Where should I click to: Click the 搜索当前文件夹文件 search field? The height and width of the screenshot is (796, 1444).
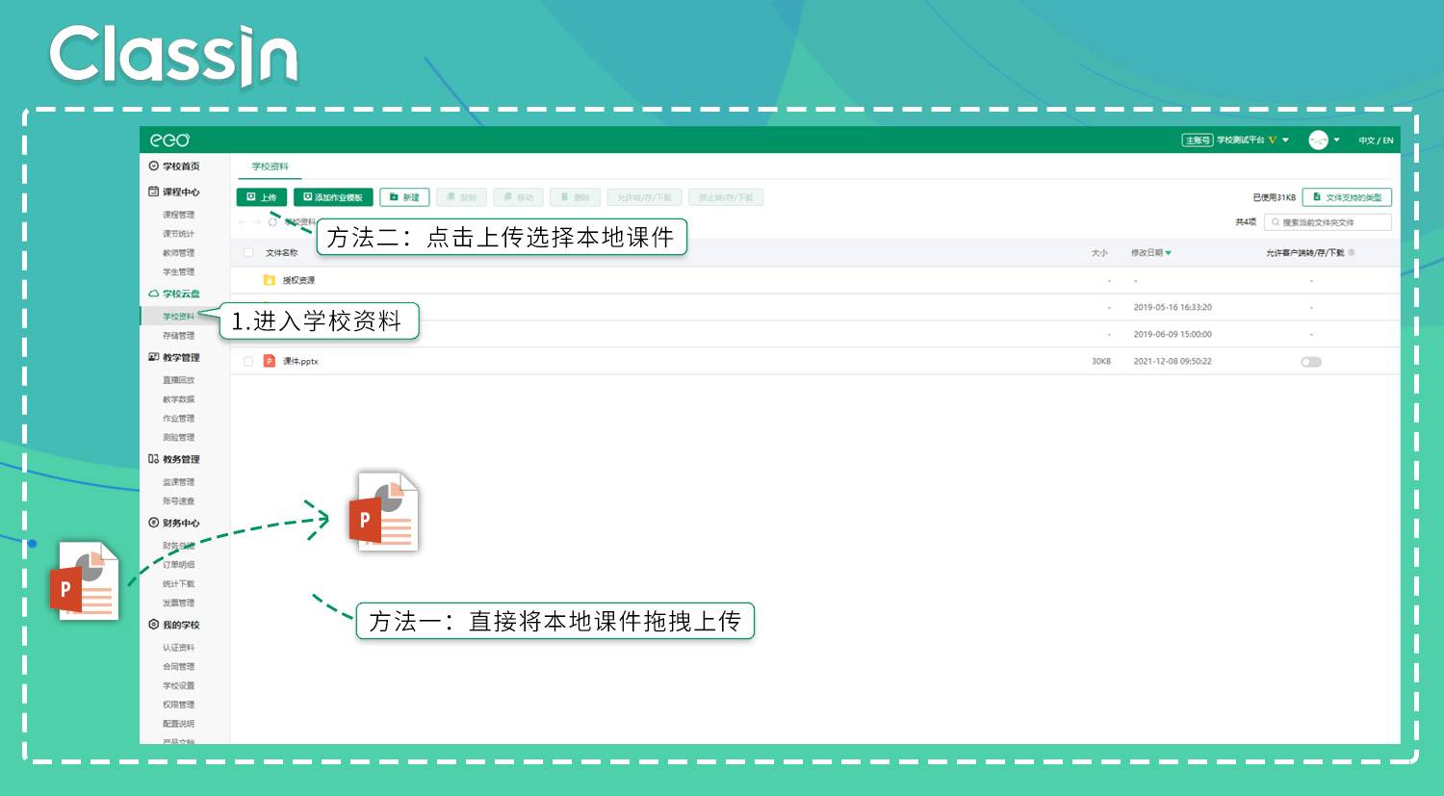click(1328, 222)
